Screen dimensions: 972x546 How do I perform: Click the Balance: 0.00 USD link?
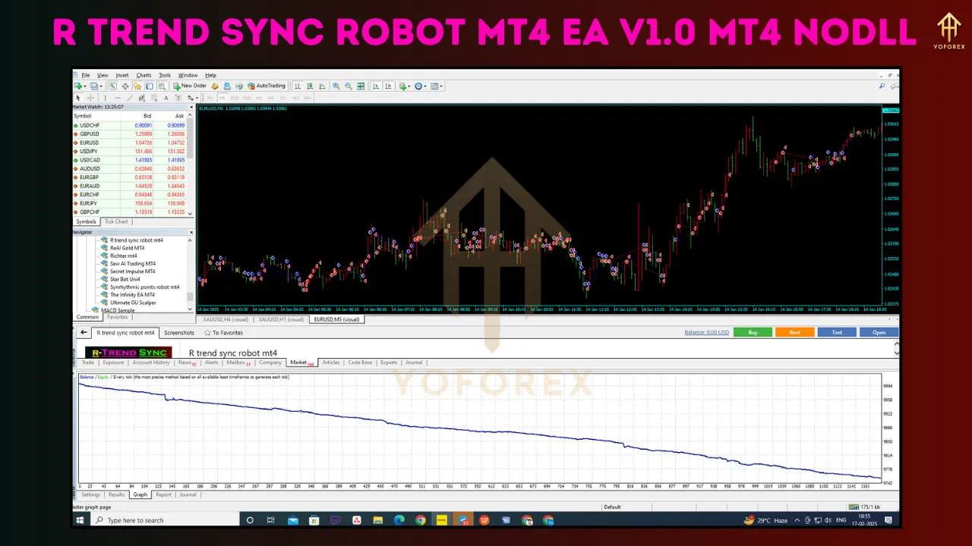pyautogui.click(x=706, y=332)
